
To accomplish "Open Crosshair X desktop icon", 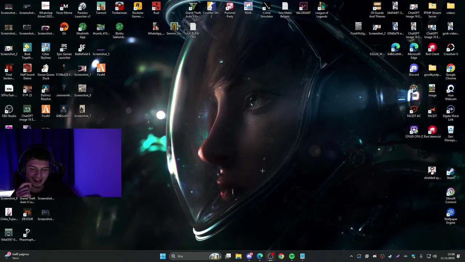I will pos(450,50).
